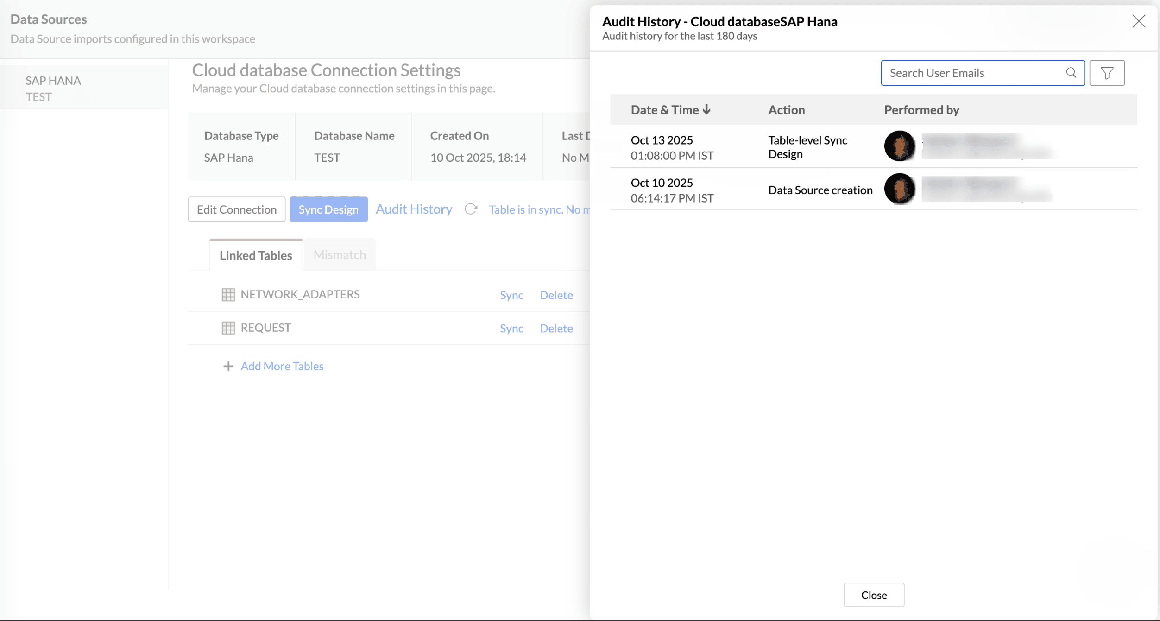This screenshot has height=621, width=1160.
Task: Delete the REQUEST table
Action: click(x=556, y=329)
